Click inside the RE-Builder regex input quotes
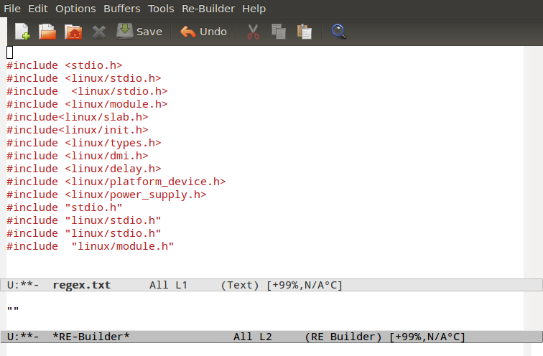The image size is (543, 356). click(13, 310)
